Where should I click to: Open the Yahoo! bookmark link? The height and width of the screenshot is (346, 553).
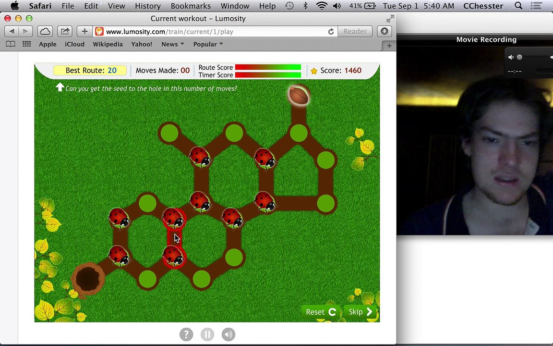(142, 44)
